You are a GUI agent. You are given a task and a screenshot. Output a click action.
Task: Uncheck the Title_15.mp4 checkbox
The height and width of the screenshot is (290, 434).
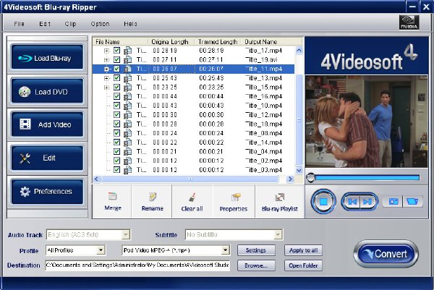pyautogui.click(x=116, y=88)
